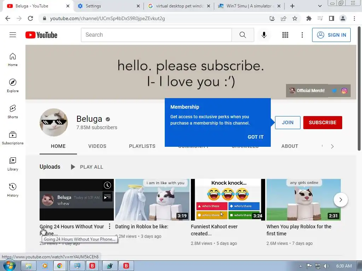
Task: Click the SIGN IN button
Action: [x=331, y=35]
